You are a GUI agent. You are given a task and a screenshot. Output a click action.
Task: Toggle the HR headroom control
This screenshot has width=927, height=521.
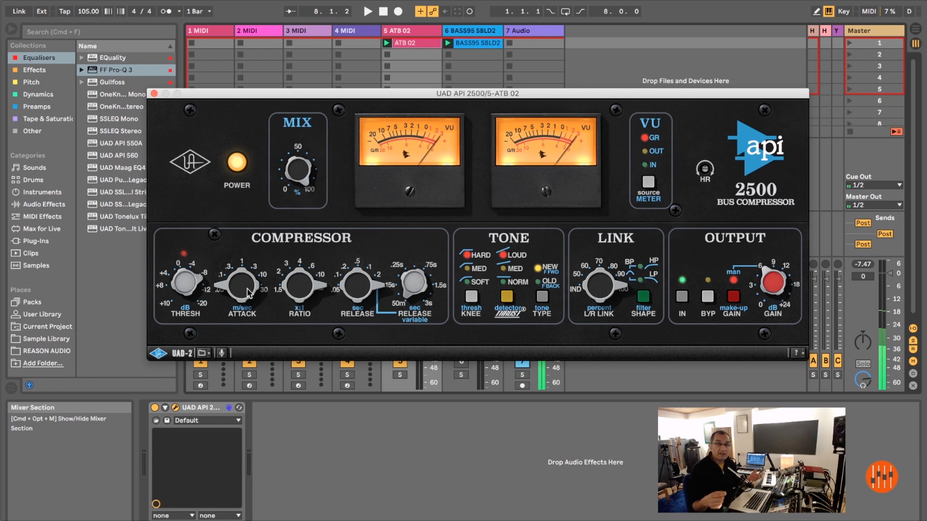point(704,169)
